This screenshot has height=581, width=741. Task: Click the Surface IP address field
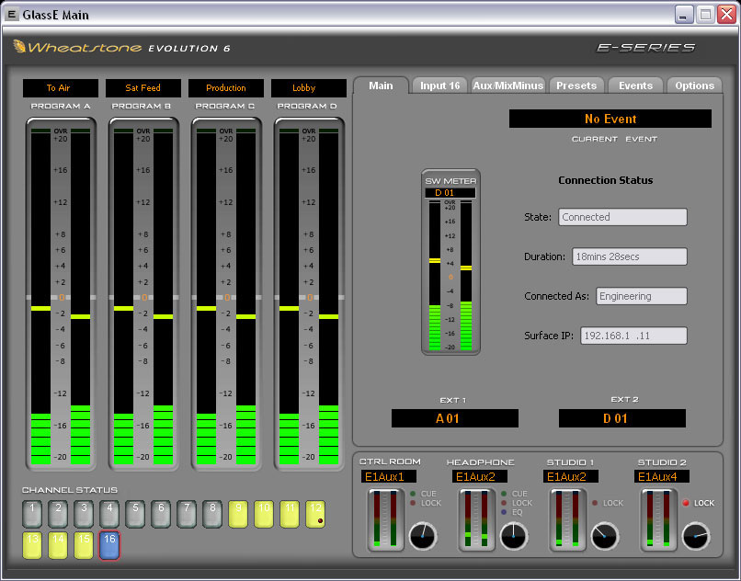pyautogui.click(x=633, y=336)
